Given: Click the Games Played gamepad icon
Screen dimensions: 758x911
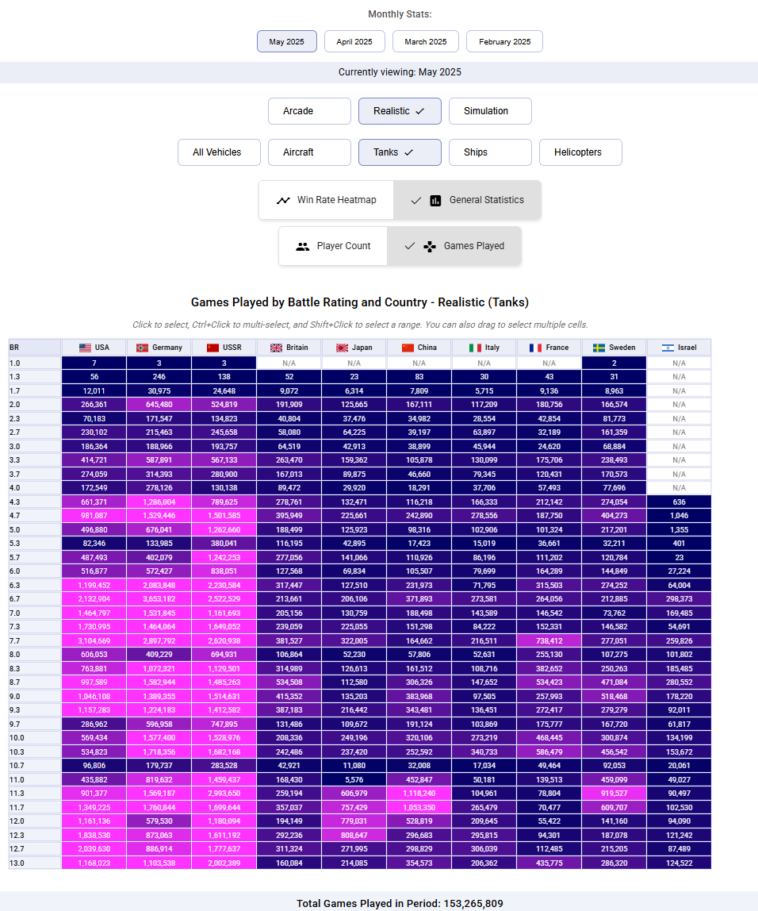Looking at the screenshot, I should (x=430, y=246).
